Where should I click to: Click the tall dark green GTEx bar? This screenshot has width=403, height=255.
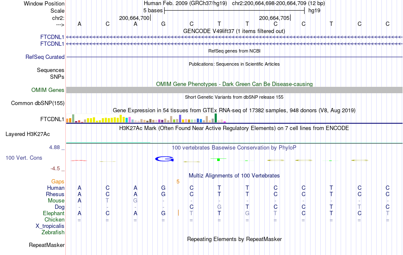(215, 118)
